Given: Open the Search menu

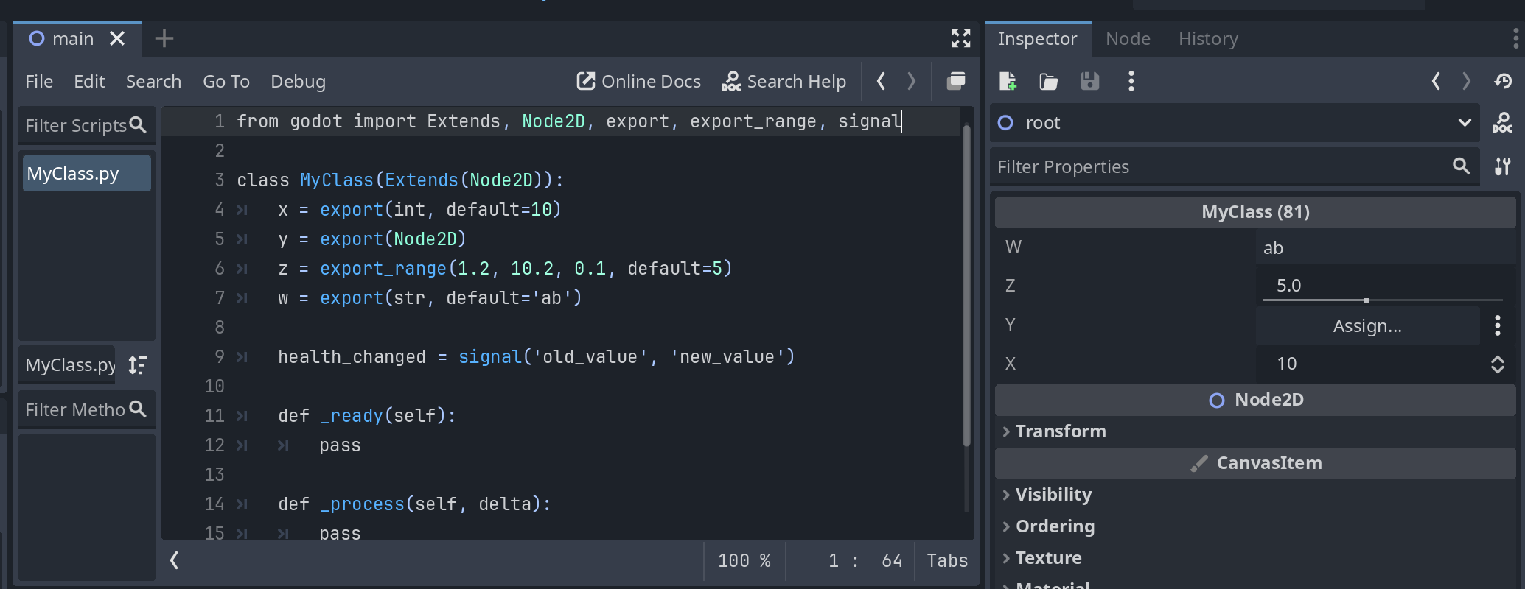Looking at the screenshot, I should (153, 81).
